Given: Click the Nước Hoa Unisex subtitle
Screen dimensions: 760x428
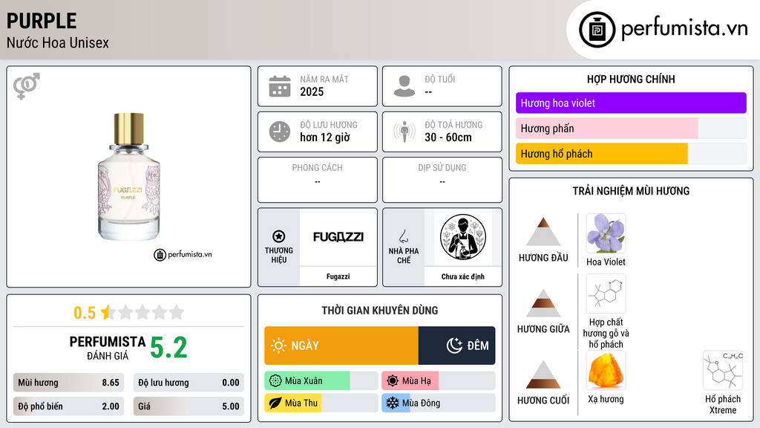Looking at the screenshot, I should tap(58, 42).
